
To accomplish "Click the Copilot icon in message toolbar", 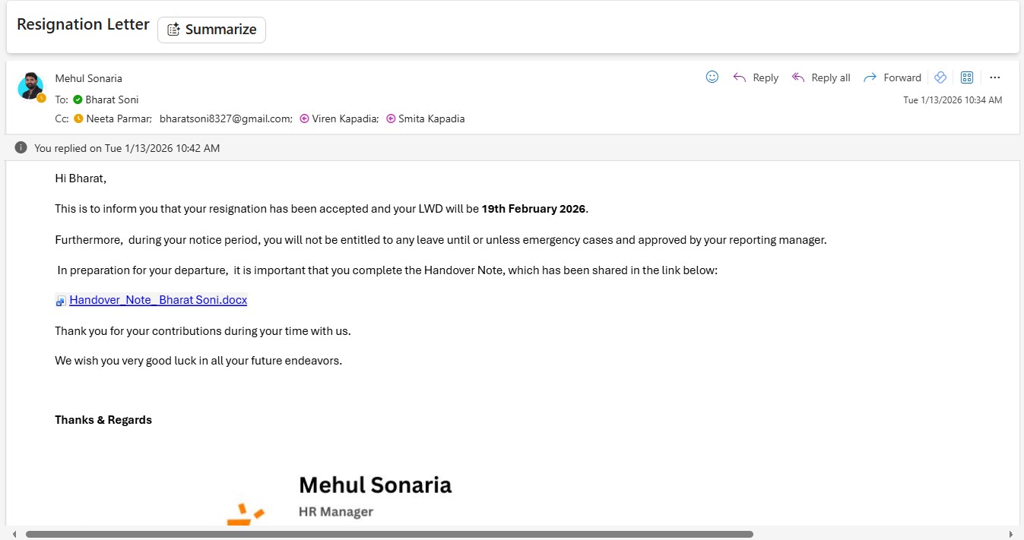I will pos(940,77).
